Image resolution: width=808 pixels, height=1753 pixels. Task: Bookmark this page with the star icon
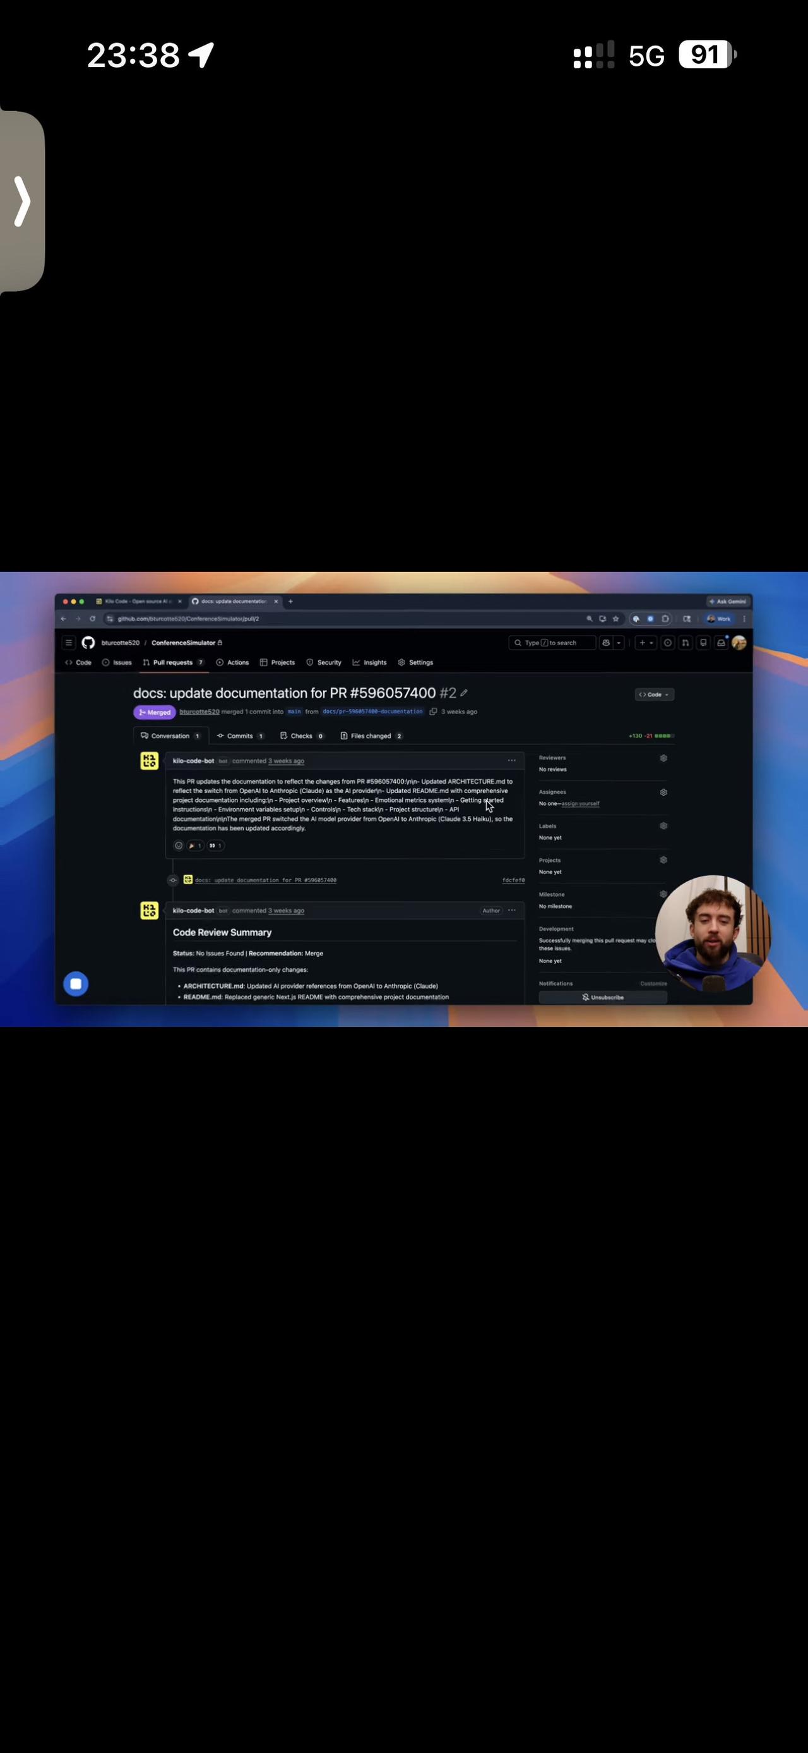[615, 619]
